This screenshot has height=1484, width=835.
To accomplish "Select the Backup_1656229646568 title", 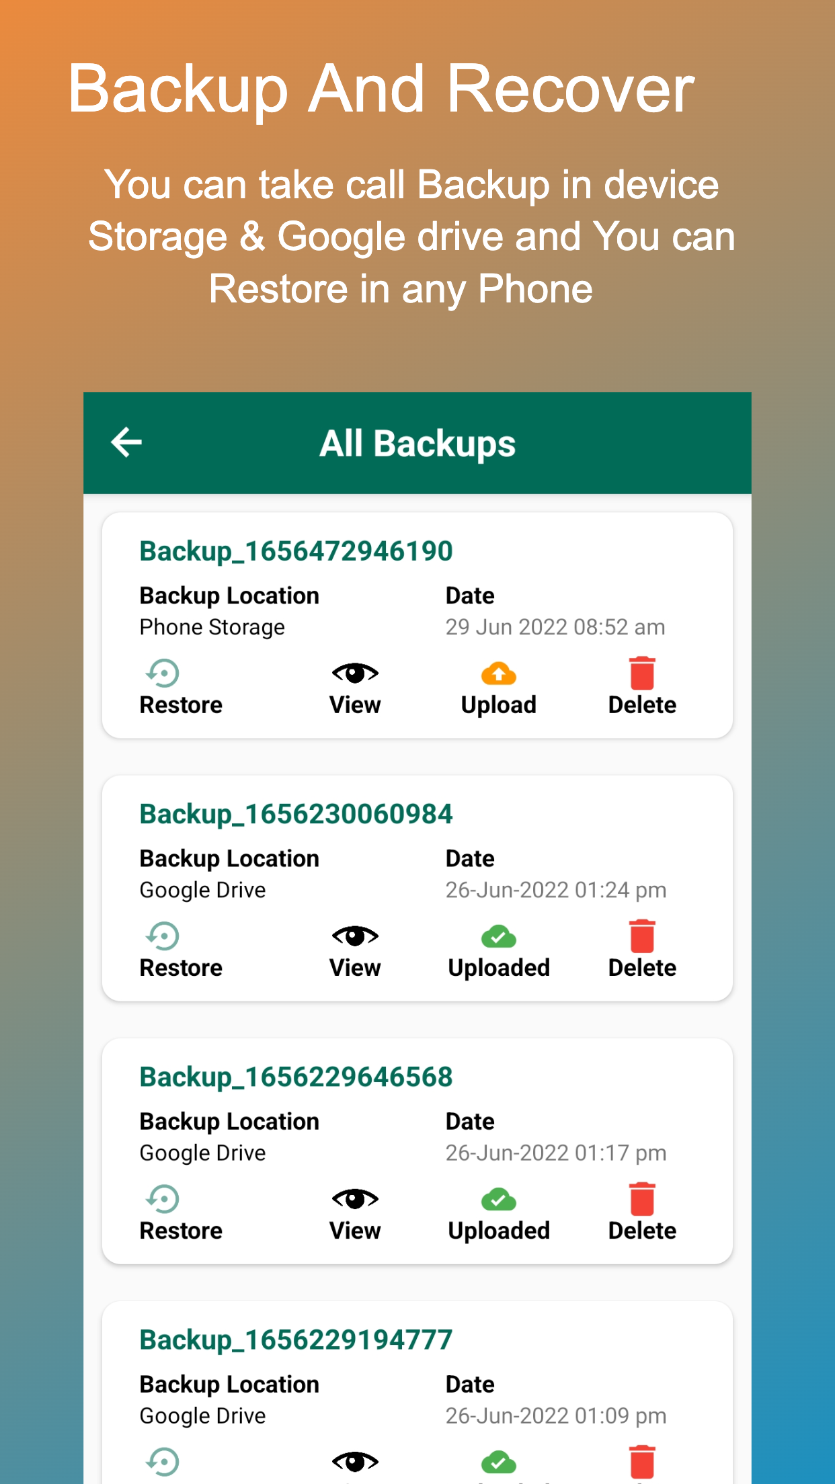I will [x=296, y=1077].
